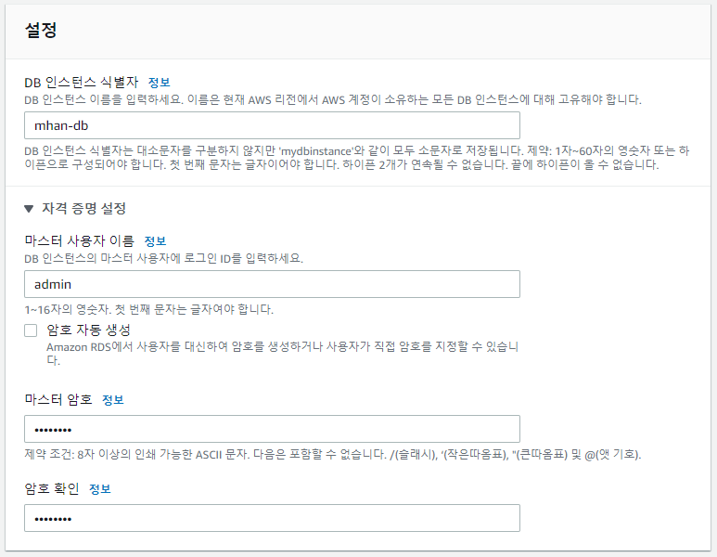The height and width of the screenshot is (557, 717).
Task: Click the DB 인스턴스의 마스터 사용자에 로그인 ID description
Action: click(x=163, y=259)
